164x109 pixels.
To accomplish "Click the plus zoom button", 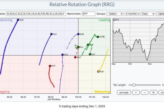I will [136, 93].
